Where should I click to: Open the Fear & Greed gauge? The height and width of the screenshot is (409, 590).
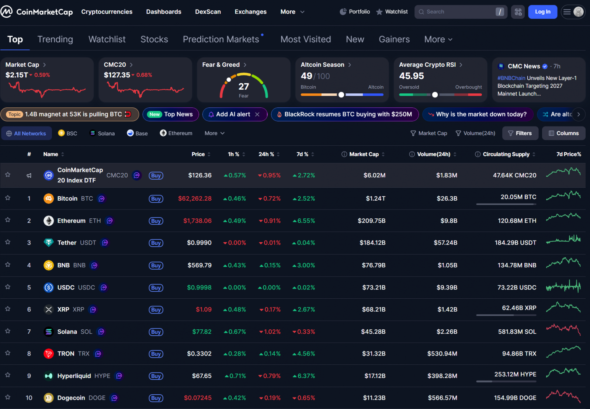(x=244, y=86)
